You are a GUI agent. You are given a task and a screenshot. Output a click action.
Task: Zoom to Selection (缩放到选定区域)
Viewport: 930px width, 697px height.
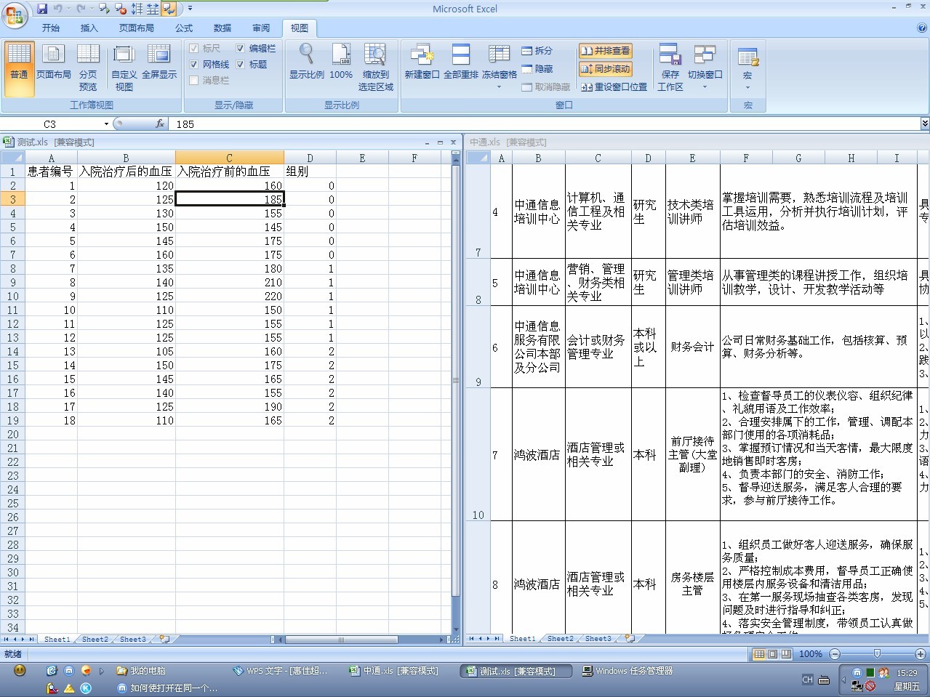[x=376, y=68]
